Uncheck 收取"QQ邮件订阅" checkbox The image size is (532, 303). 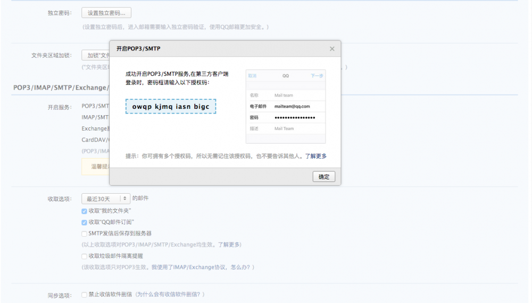tap(84, 222)
